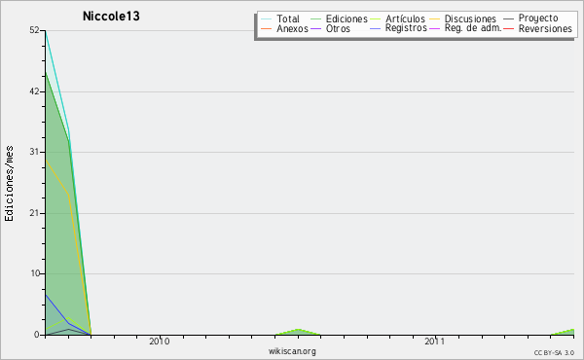Click the y-axis value 21

pos(35,213)
